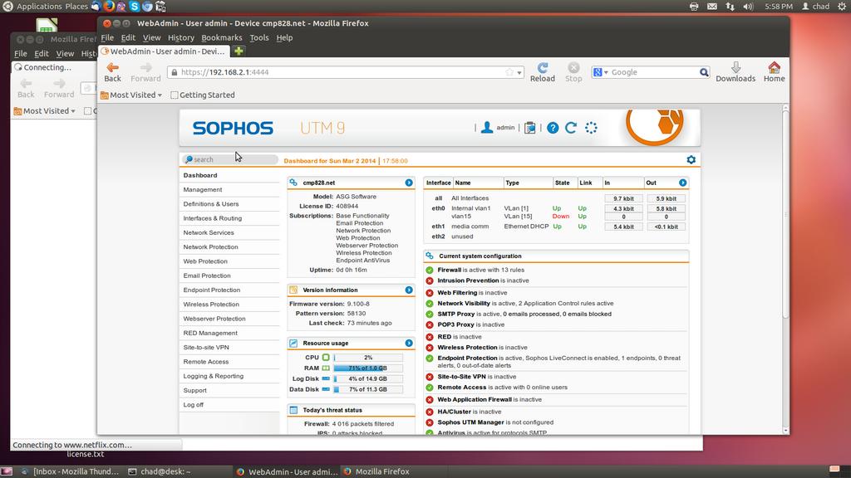Open Edit menu in the background Firefox window
Screen dimensions: 851x478
[x=42, y=53]
